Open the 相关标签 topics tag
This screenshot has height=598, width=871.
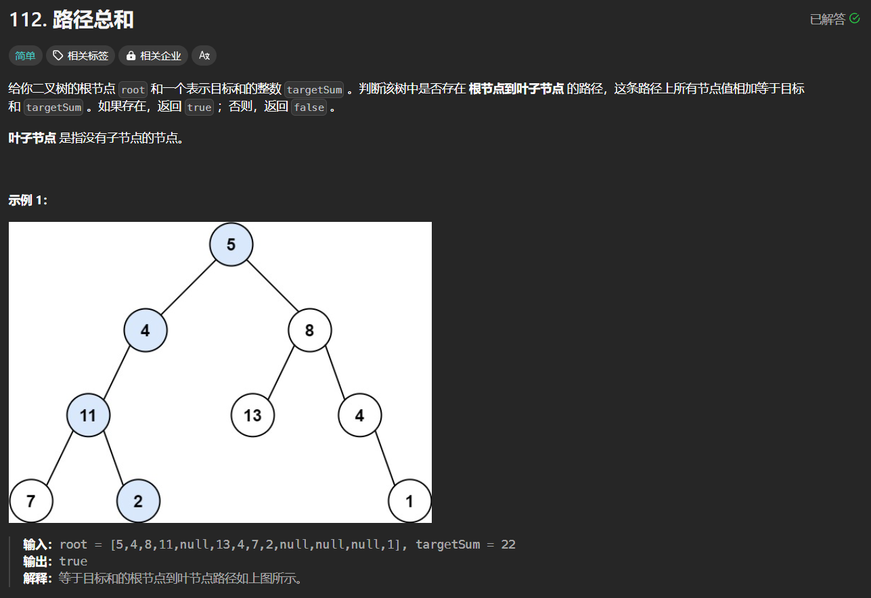pos(81,55)
